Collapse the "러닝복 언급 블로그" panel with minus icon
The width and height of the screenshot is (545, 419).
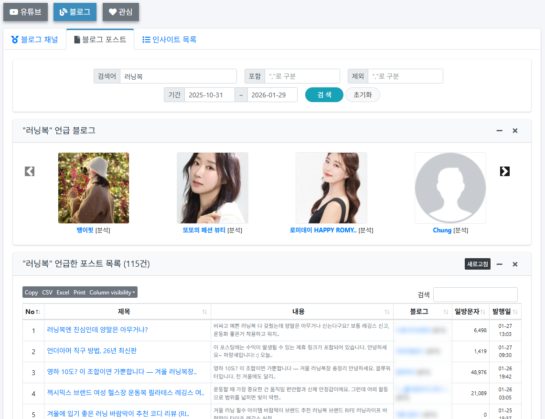tap(499, 130)
